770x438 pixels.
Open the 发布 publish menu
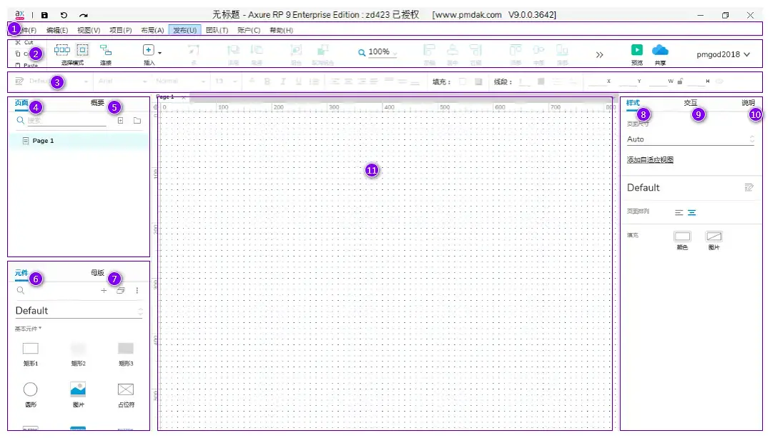[x=184, y=29]
